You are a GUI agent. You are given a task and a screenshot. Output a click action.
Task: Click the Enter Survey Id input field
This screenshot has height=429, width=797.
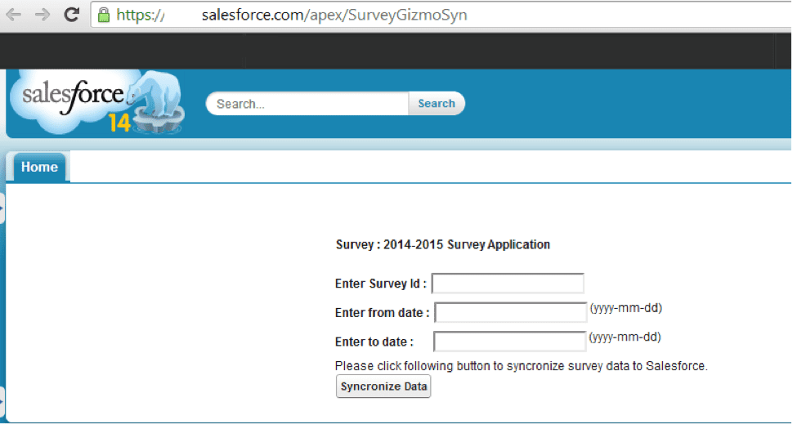pyautogui.click(x=508, y=284)
